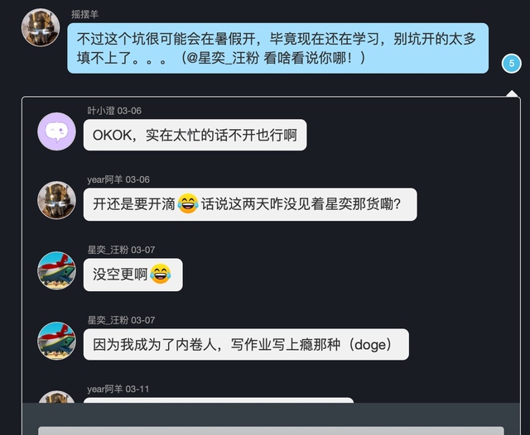Click year阿羊's avatar on the 03-06 reply

pos(56,200)
